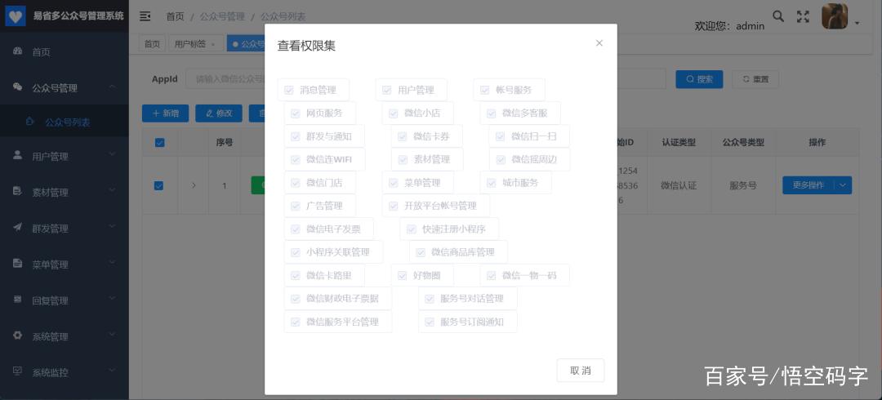Toggle the 微信卡券 checkbox
Image resolution: width=882 pixels, height=400 pixels.
pos(402,136)
